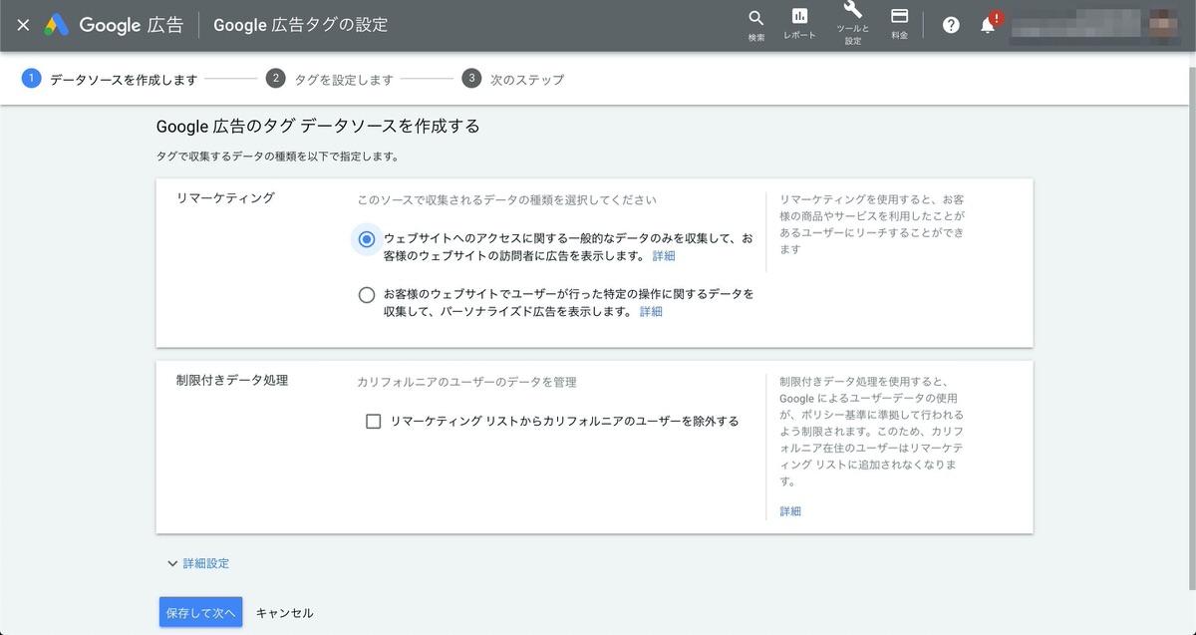This screenshot has height=635, width=1196.
Task: Open 詳細 link after the パーソナライズド広告 option
Action: [x=651, y=312]
